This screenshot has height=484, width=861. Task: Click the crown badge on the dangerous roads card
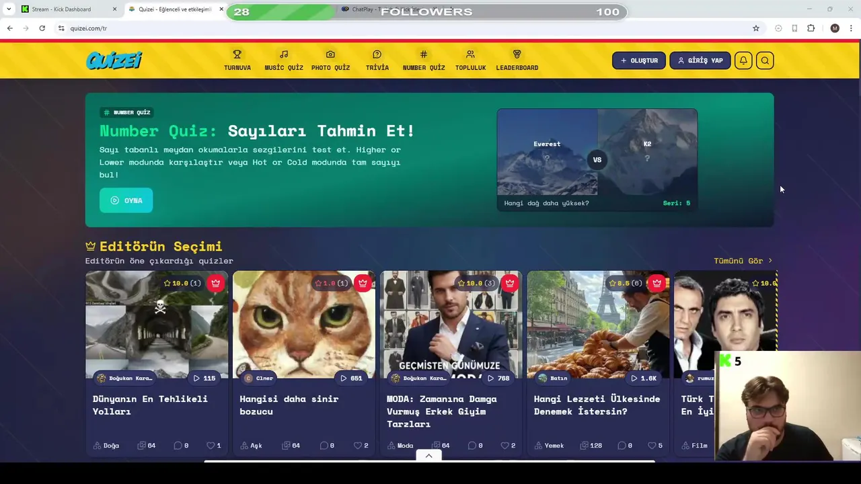pos(215,283)
